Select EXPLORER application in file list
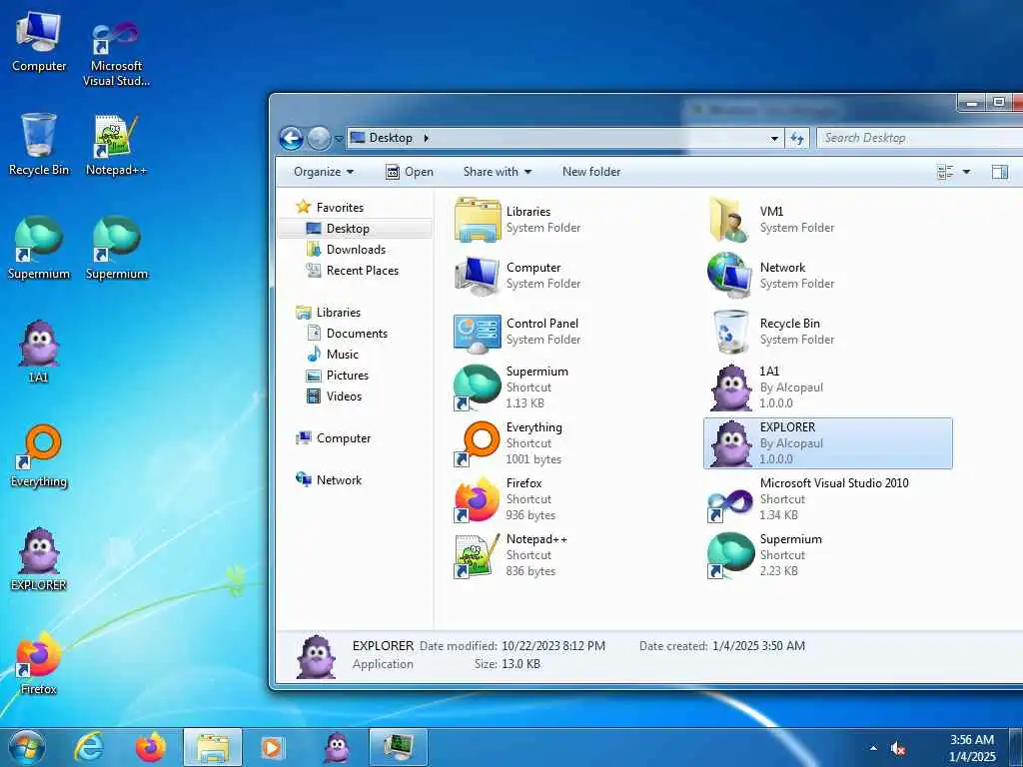 (x=828, y=443)
